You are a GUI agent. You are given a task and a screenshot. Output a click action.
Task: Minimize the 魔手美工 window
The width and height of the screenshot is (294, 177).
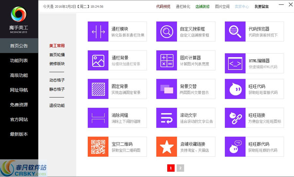click(x=281, y=5)
